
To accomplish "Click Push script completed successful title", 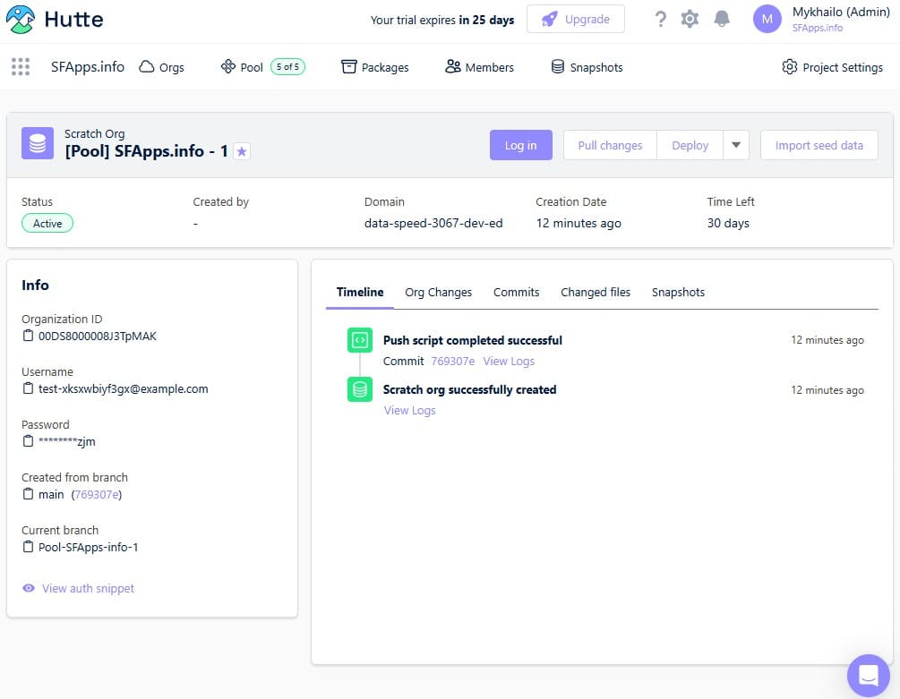I will pyautogui.click(x=472, y=340).
